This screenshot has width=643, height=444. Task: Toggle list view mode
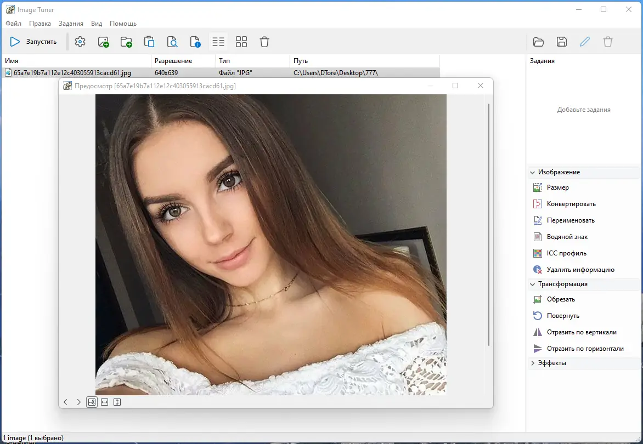click(218, 41)
